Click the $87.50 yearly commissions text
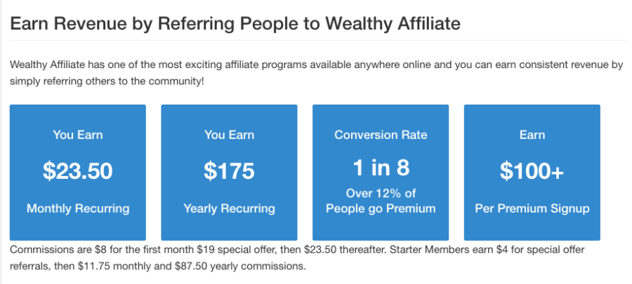Screen dimensions: 632x284 240,266
